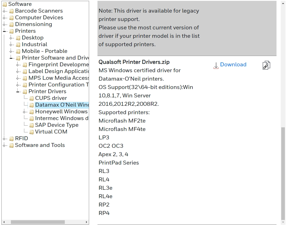This screenshot has width=286, height=225.
Task: Click the Apex 2, 3, 4 entry
Action: 113,154
